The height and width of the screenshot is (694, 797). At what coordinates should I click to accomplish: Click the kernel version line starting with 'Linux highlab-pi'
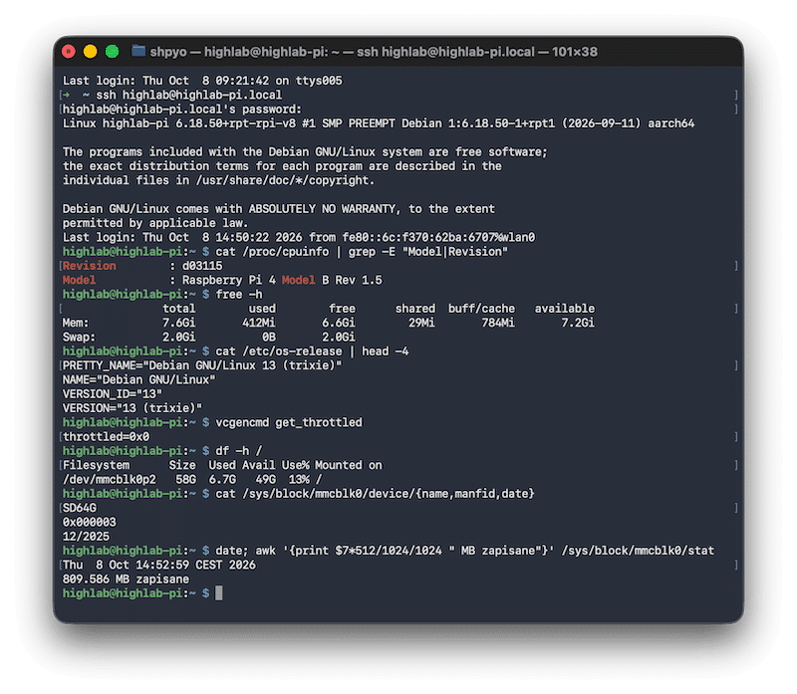[x=379, y=123]
